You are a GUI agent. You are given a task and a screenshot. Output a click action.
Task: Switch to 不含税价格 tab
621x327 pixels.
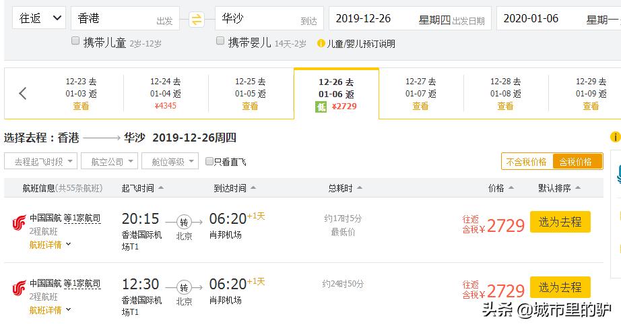tap(527, 162)
